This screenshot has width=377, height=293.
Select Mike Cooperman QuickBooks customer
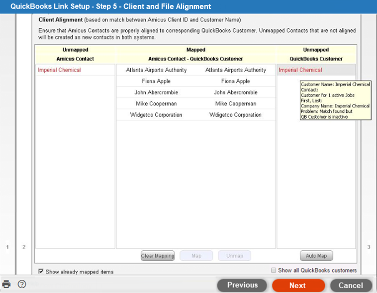tap(236, 103)
